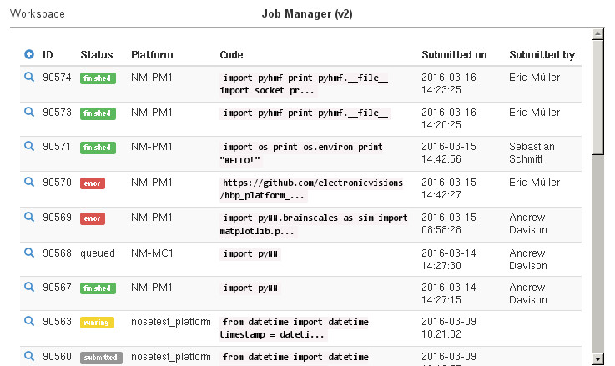Click the github URL code for job 90570
The height and width of the screenshot is (366, 615).
pos(312,189)
